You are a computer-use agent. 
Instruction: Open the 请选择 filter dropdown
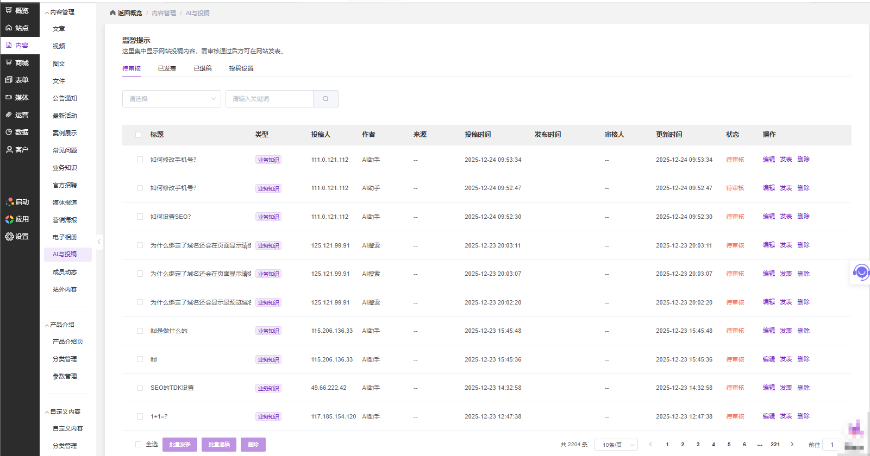[171, 99]
